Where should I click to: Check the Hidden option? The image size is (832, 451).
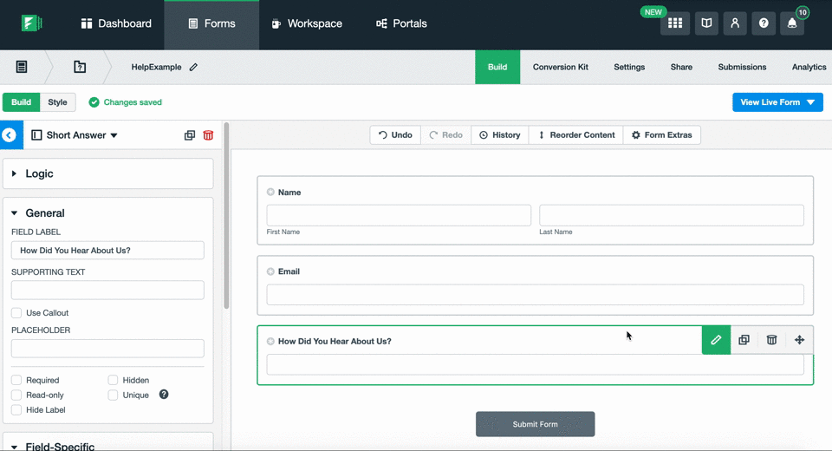114,380
